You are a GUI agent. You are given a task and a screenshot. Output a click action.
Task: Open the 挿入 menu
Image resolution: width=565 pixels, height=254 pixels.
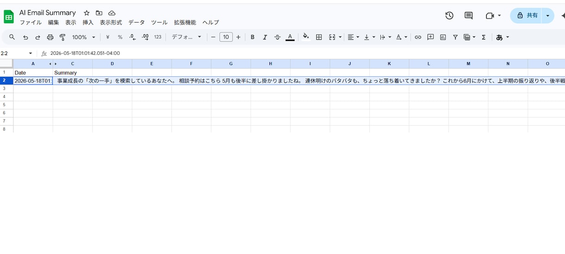88,22
